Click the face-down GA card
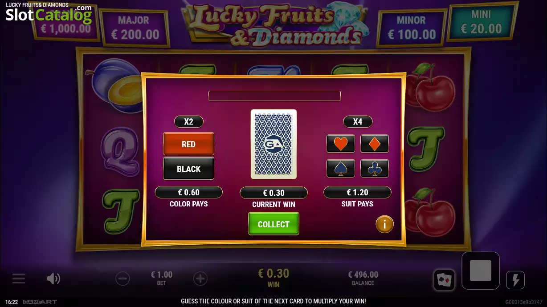 coord(273,144)
